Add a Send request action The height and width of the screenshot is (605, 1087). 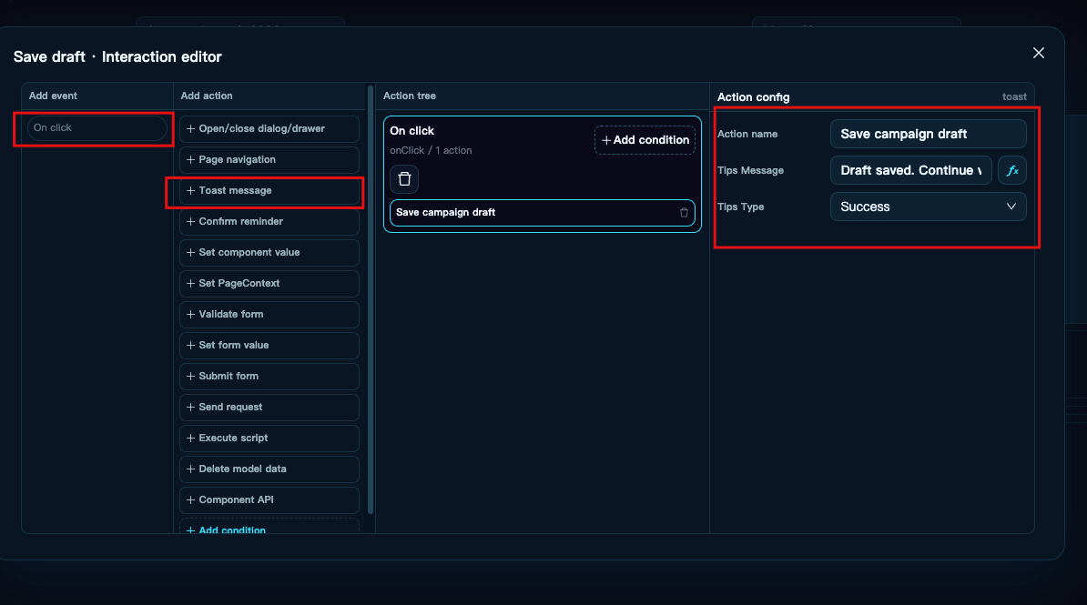(x=269, y=408)
